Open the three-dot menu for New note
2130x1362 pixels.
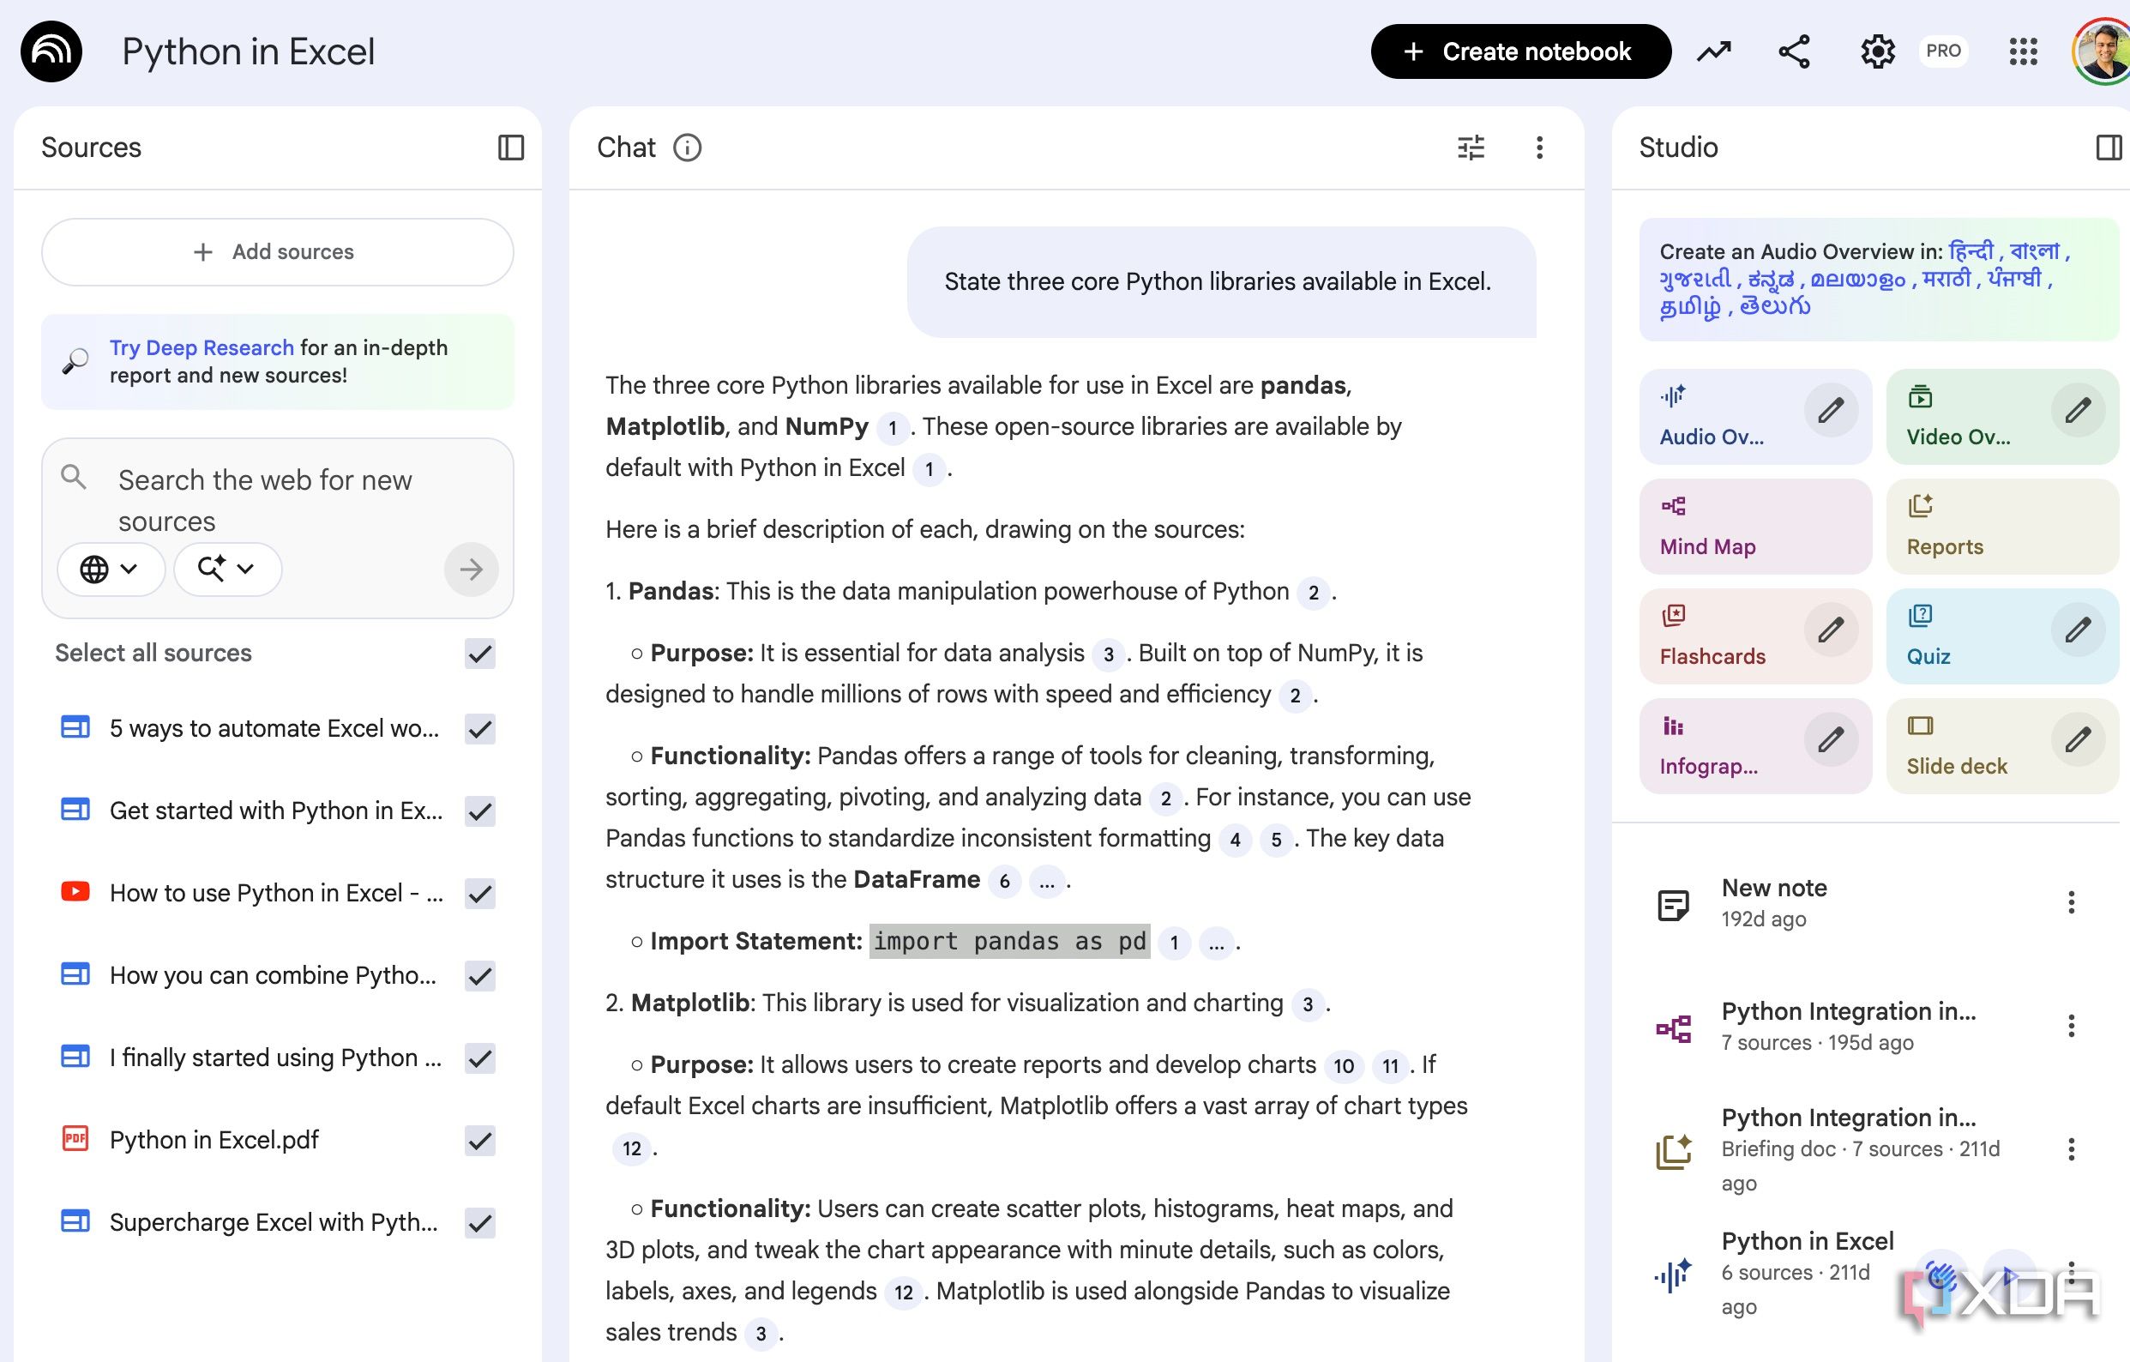pos(2070,901)
